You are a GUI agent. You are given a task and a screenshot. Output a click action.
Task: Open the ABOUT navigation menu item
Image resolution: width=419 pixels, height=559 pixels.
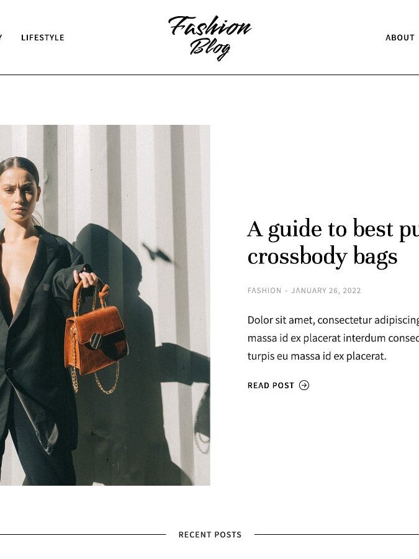point(400,37)
